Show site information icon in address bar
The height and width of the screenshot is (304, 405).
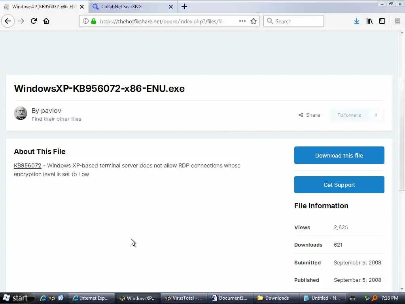click(85, 21)
